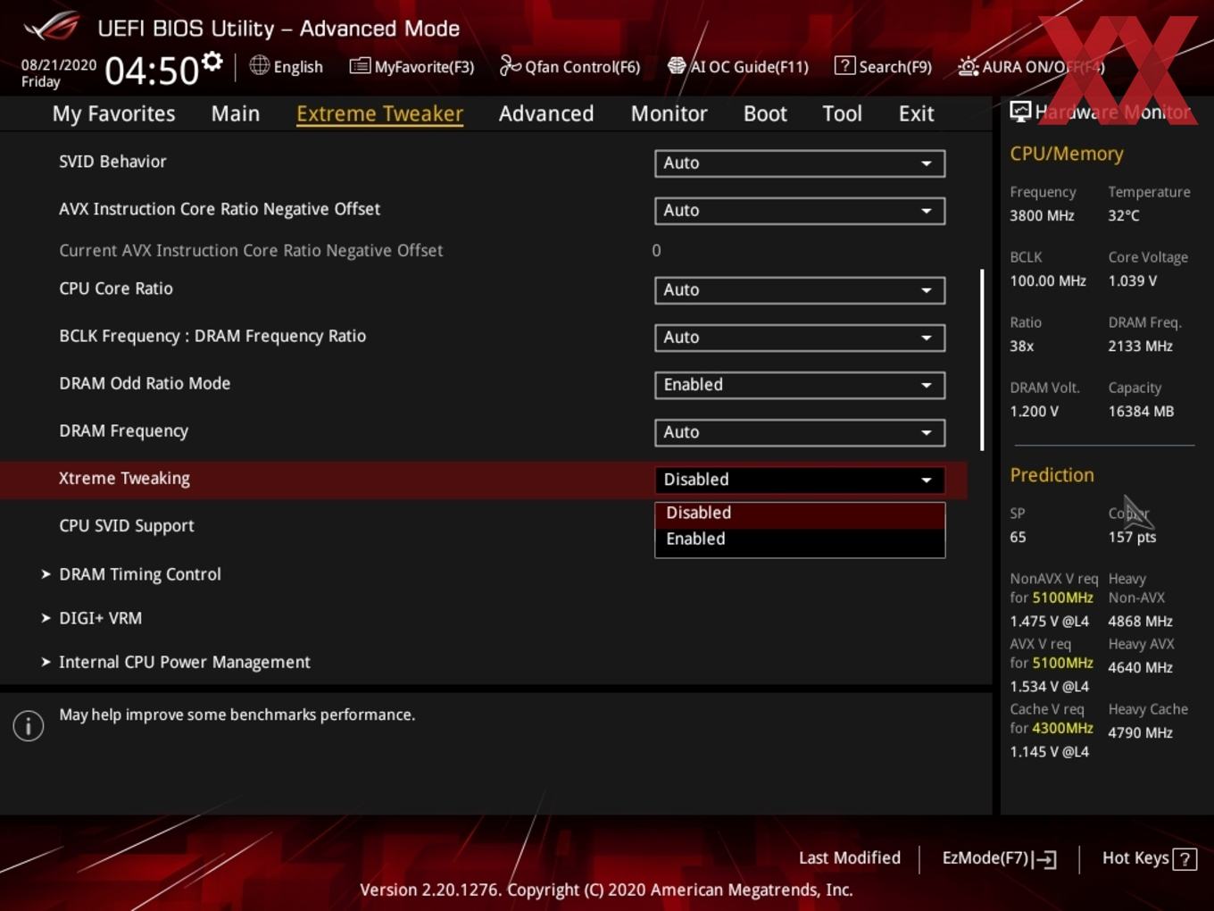Open Hot Keys
The height and width of the screenshot is (911, 1214).
coord(1149,858)
